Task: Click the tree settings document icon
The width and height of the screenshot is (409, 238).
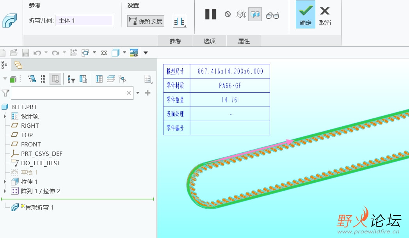Action: [148, 79]
